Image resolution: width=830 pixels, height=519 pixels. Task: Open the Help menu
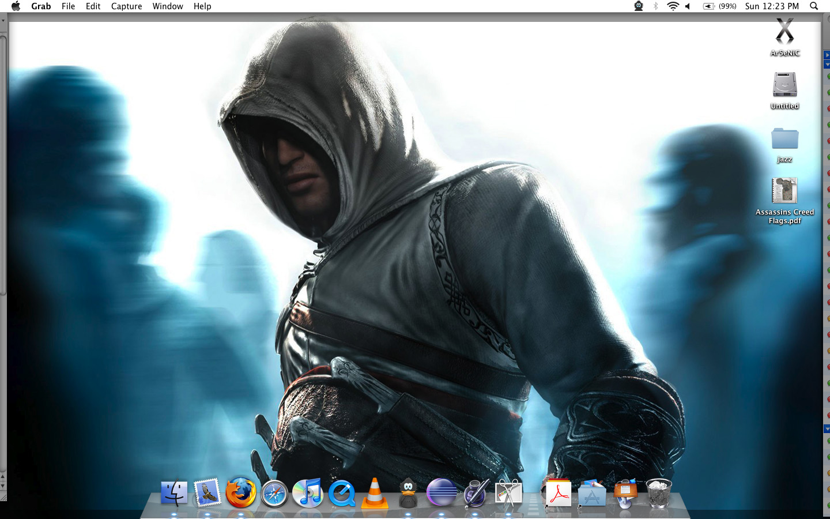click(202, 6)
